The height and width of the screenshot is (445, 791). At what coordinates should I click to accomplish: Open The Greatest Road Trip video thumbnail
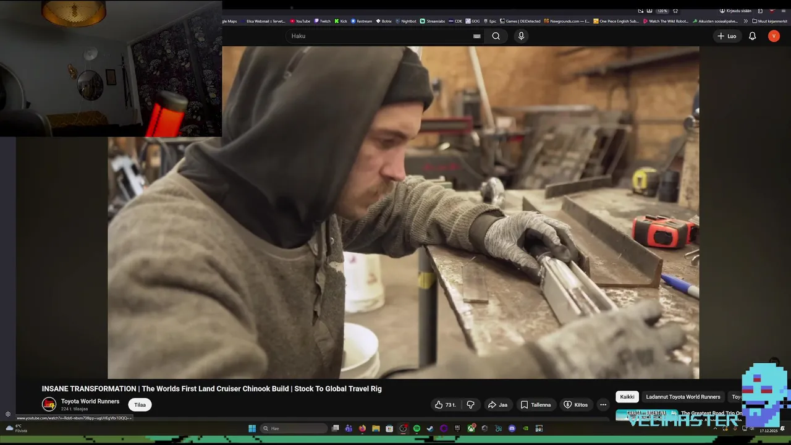point(646,415)
